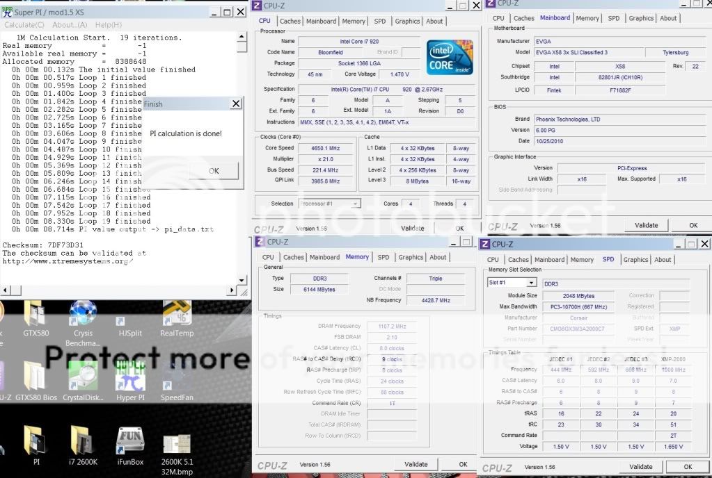Click OK in the Finish dialog
The width and height of the screenshot is (712, 478).
pyautogui.click(x=214, y=171)
